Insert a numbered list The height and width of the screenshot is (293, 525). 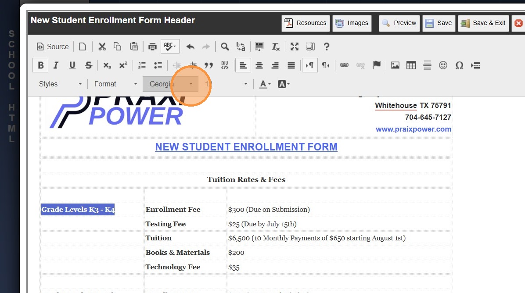[x=142, y=65]
